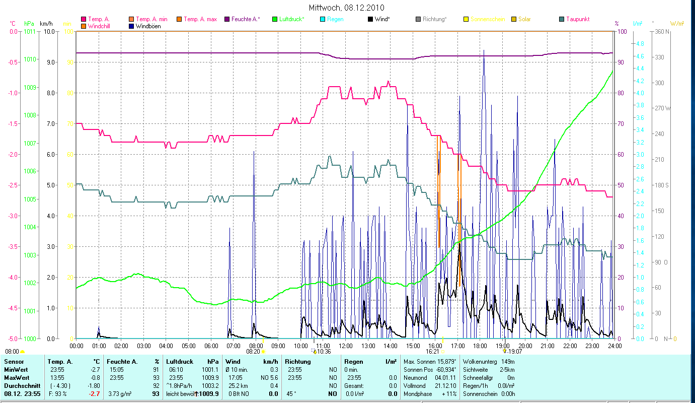Click the 'Schneefallgr.' label

pyautogui.click(x=479, y=378)
